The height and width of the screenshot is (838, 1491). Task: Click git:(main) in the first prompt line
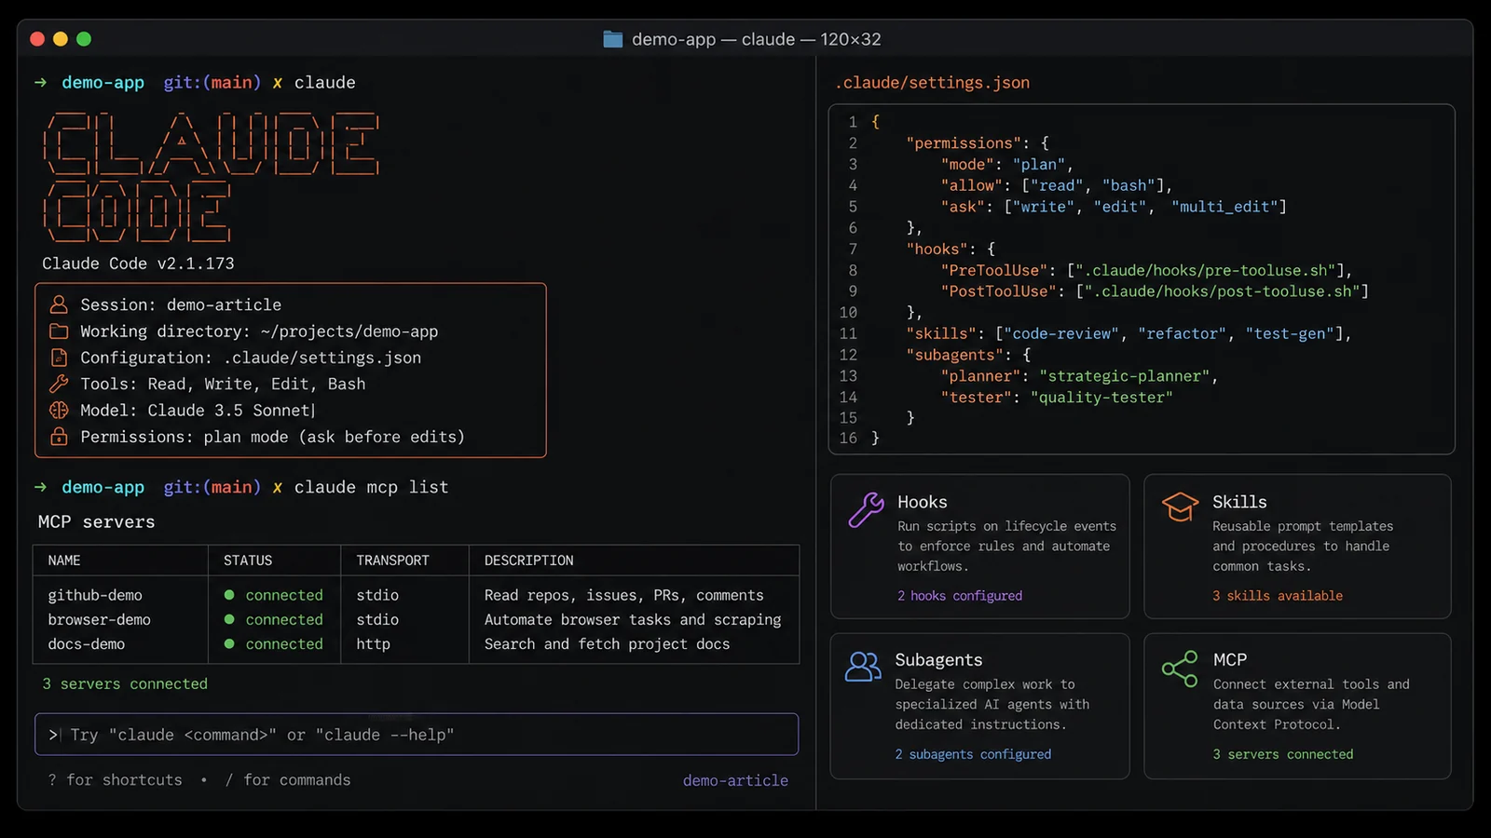[x=212, y=82]
